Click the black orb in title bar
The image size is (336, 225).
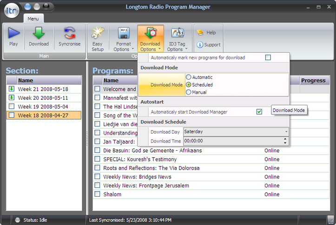(46, 6)
